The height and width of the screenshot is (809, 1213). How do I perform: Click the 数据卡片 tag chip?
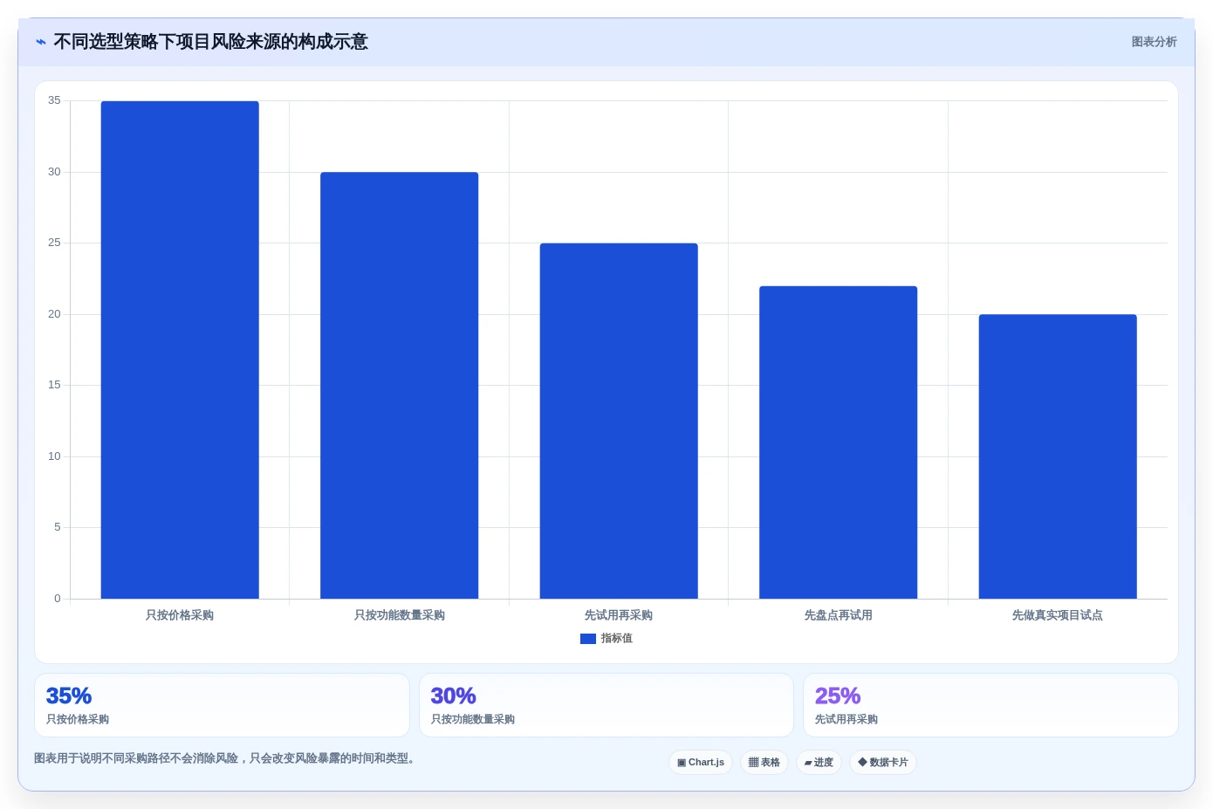click(x=883, y=763)
